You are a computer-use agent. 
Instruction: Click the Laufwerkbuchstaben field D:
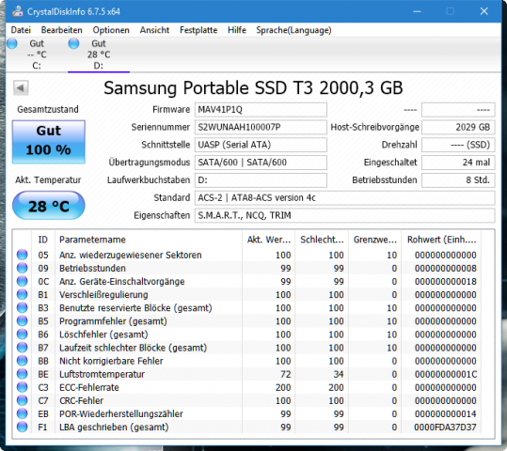tap(261, 180)
